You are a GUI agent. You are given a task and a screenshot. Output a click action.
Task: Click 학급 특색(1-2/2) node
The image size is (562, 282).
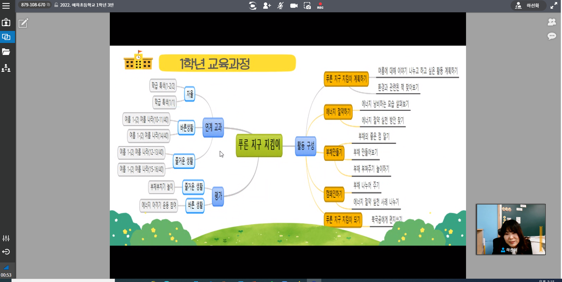[x=163, y=86]
